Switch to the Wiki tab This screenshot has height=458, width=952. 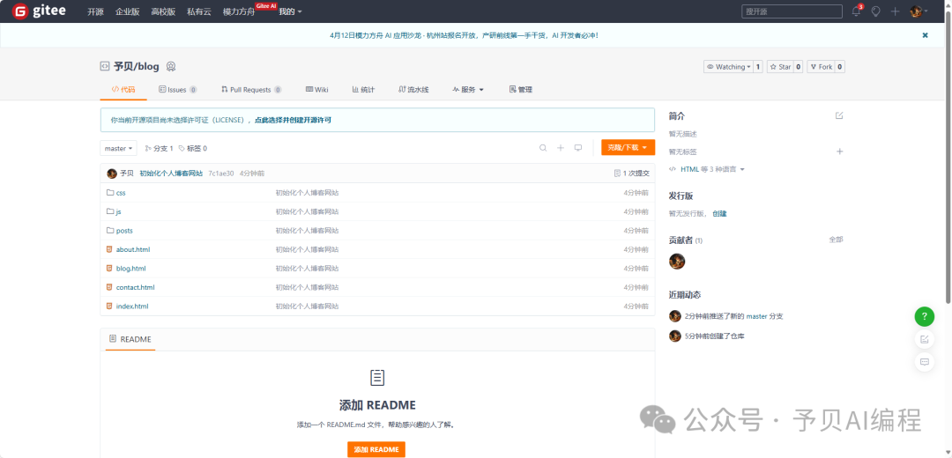point(317,90)
